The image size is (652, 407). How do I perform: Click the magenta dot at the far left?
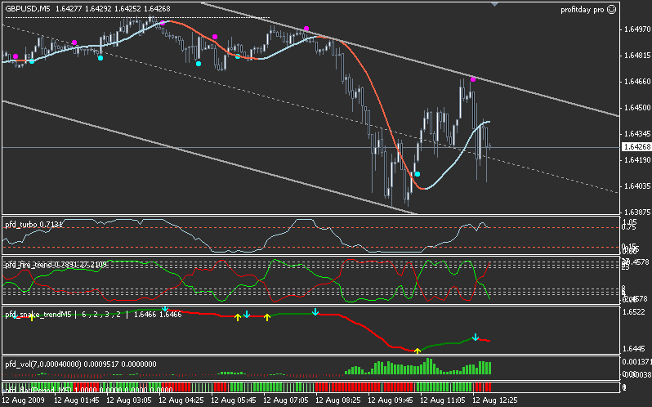coord(16,56)
